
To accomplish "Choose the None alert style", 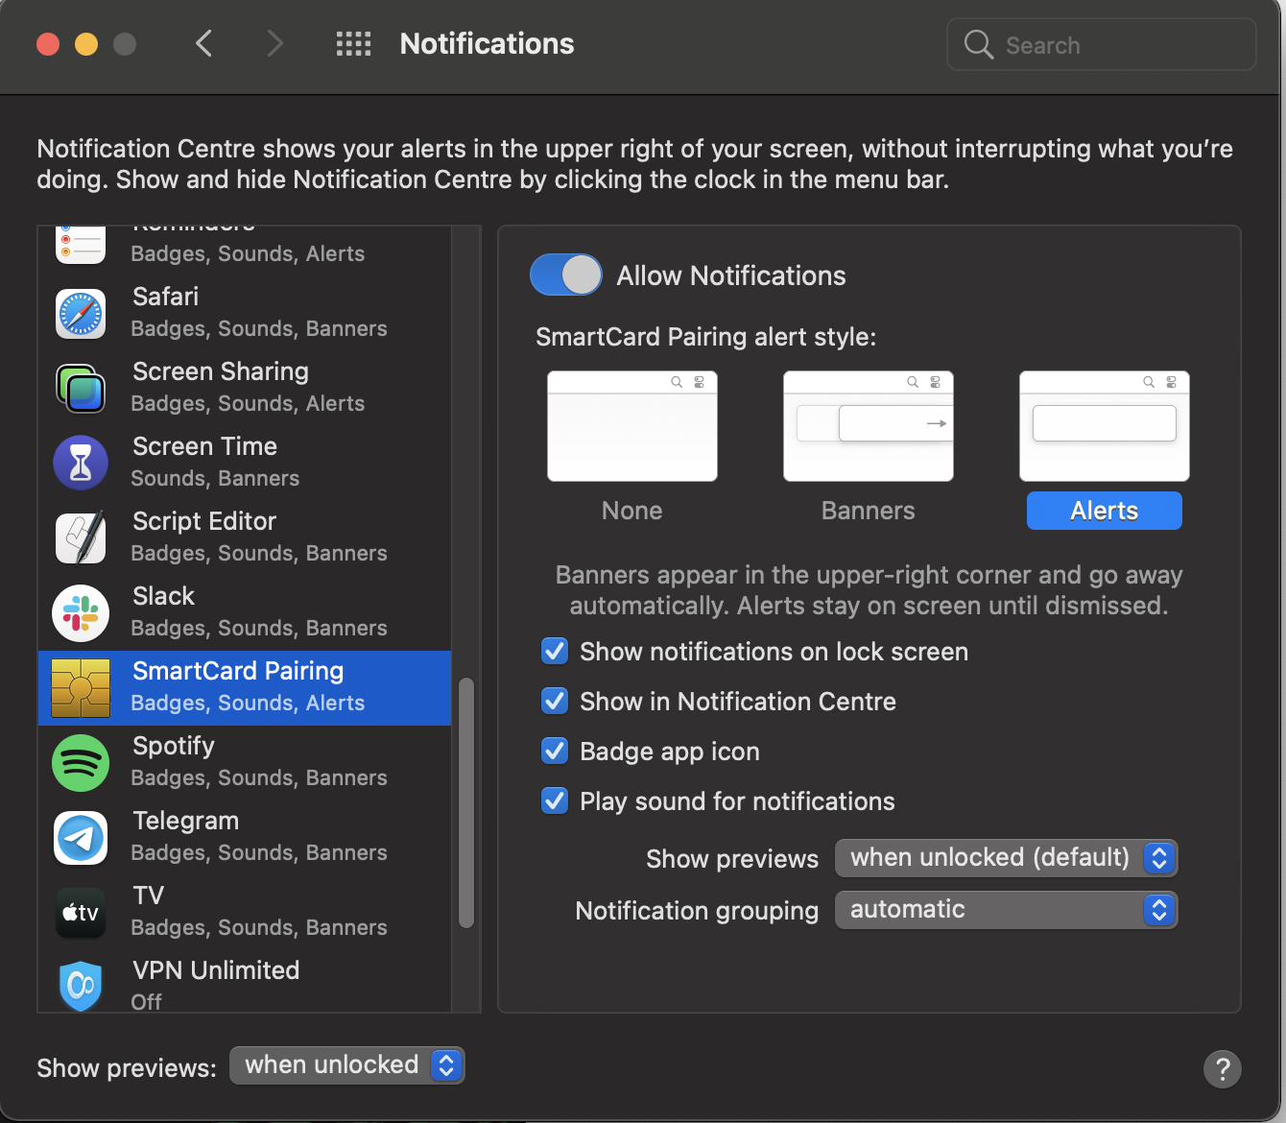I will coord(631,426).
